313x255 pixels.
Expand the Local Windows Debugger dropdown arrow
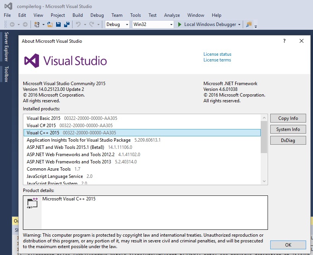click(239, 24)
